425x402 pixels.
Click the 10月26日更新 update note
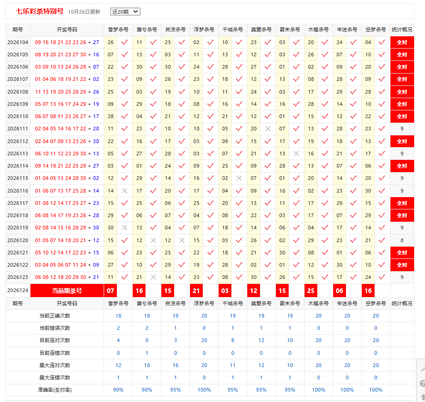84,12
